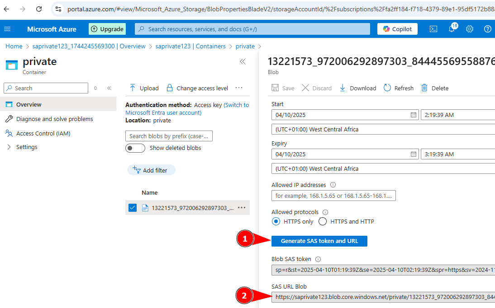Refresh the blob properties
The height and width of the screenshot is (308, 495).
[x=399, y=88]
